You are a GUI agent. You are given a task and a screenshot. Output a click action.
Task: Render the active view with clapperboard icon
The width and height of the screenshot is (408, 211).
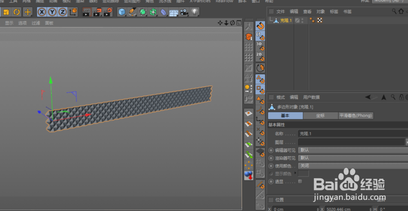86,12
